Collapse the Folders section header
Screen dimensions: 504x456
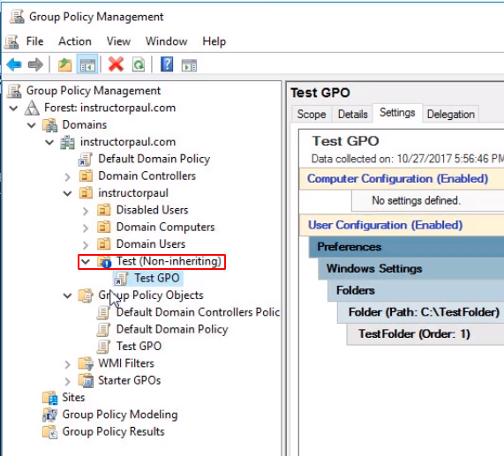(x=416, y=290)
